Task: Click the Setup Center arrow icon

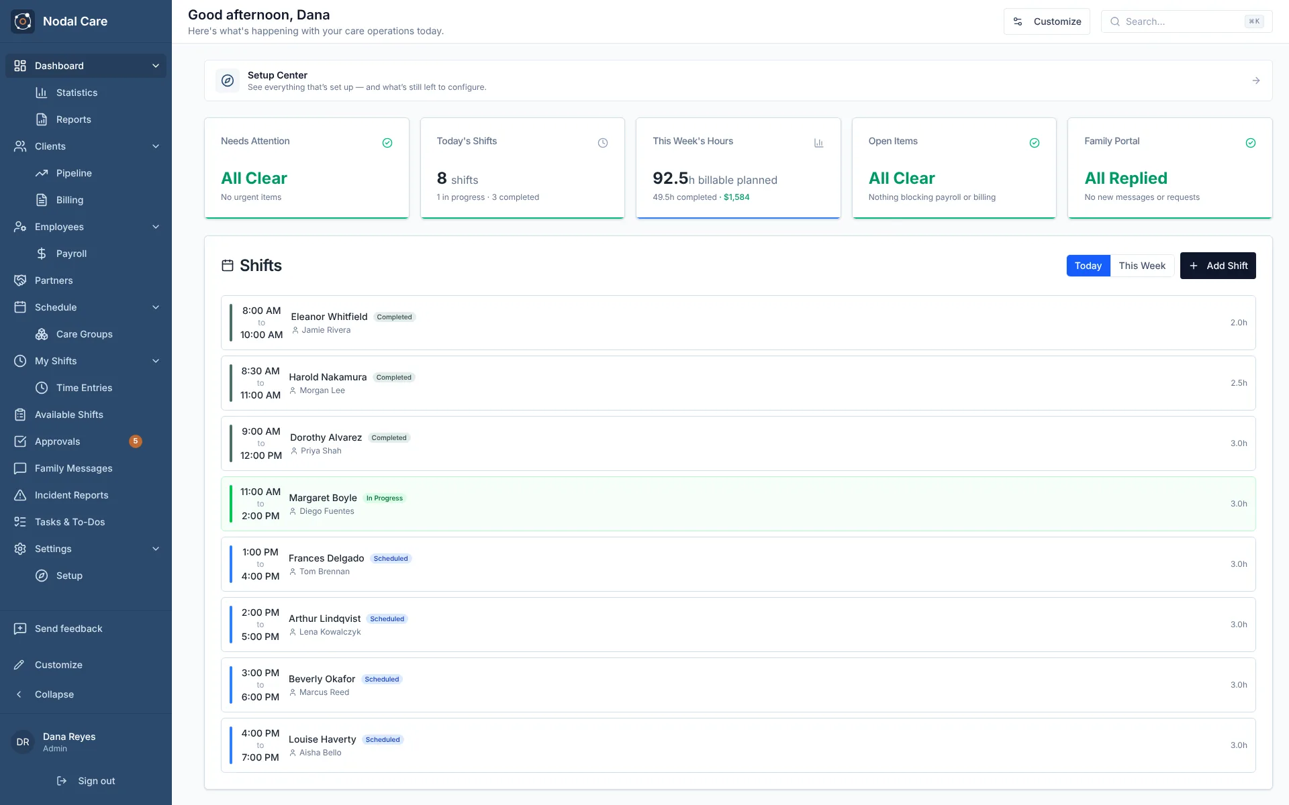Action: click(x=1256, y=80)
